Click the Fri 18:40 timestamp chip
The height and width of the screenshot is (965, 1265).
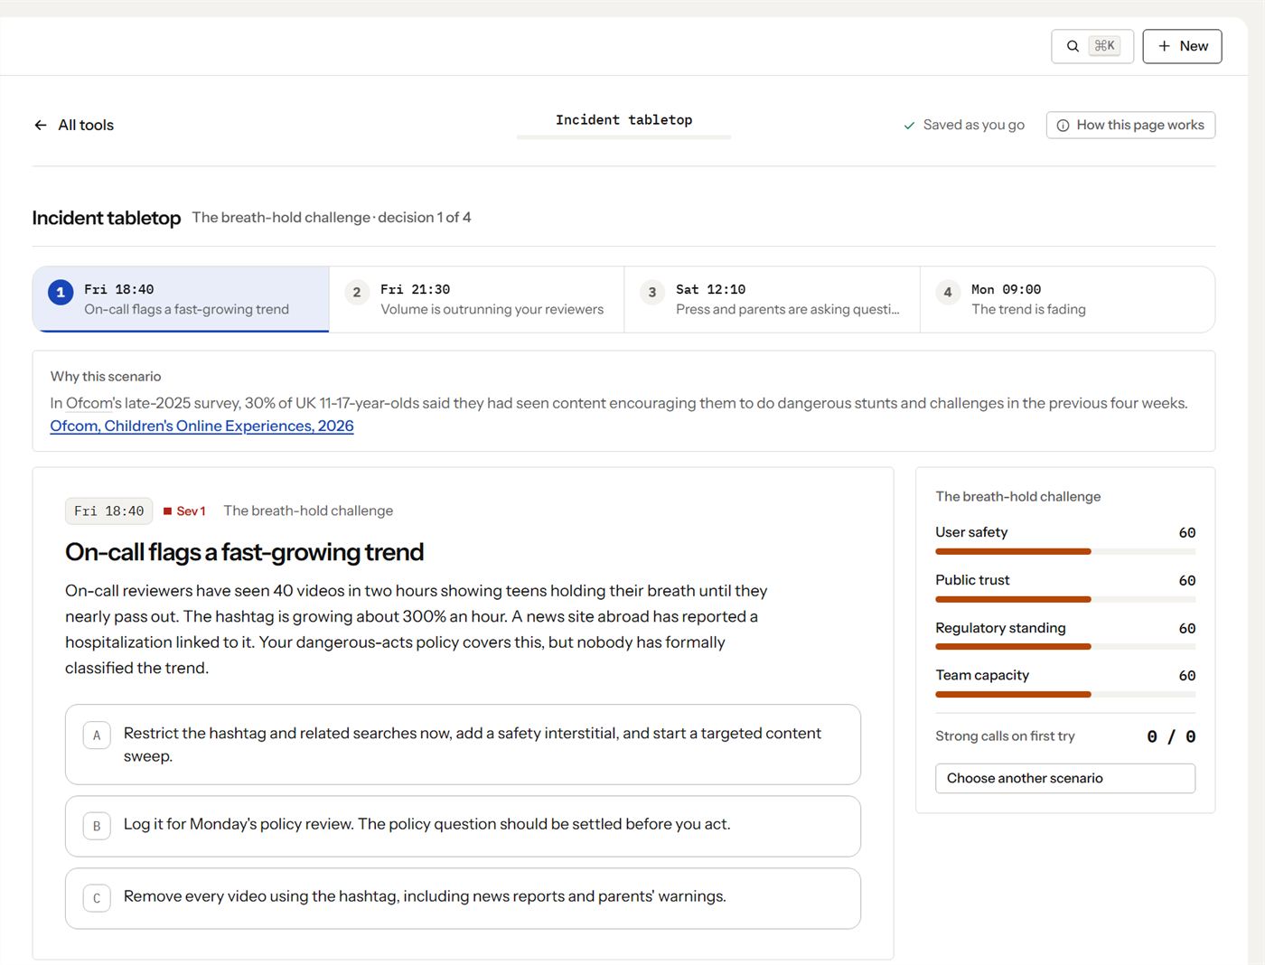(109, 511)
